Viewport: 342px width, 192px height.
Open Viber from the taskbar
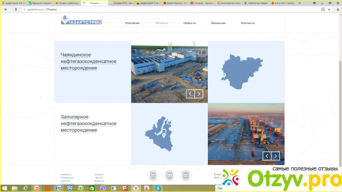tap(103, 188)
